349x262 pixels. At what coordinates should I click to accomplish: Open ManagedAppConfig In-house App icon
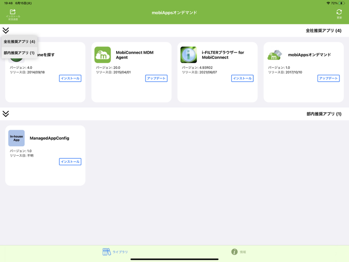click(16, 138)
